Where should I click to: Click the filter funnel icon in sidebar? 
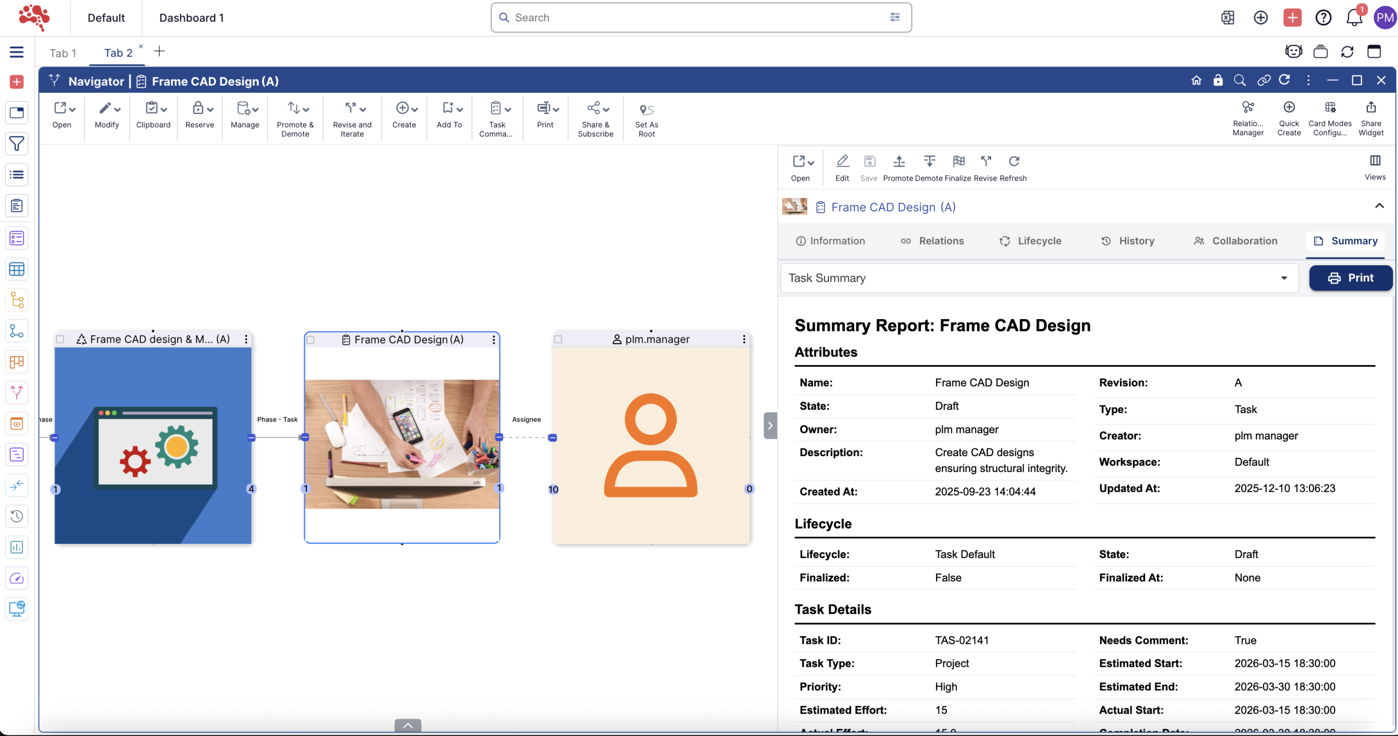(16, 144)
